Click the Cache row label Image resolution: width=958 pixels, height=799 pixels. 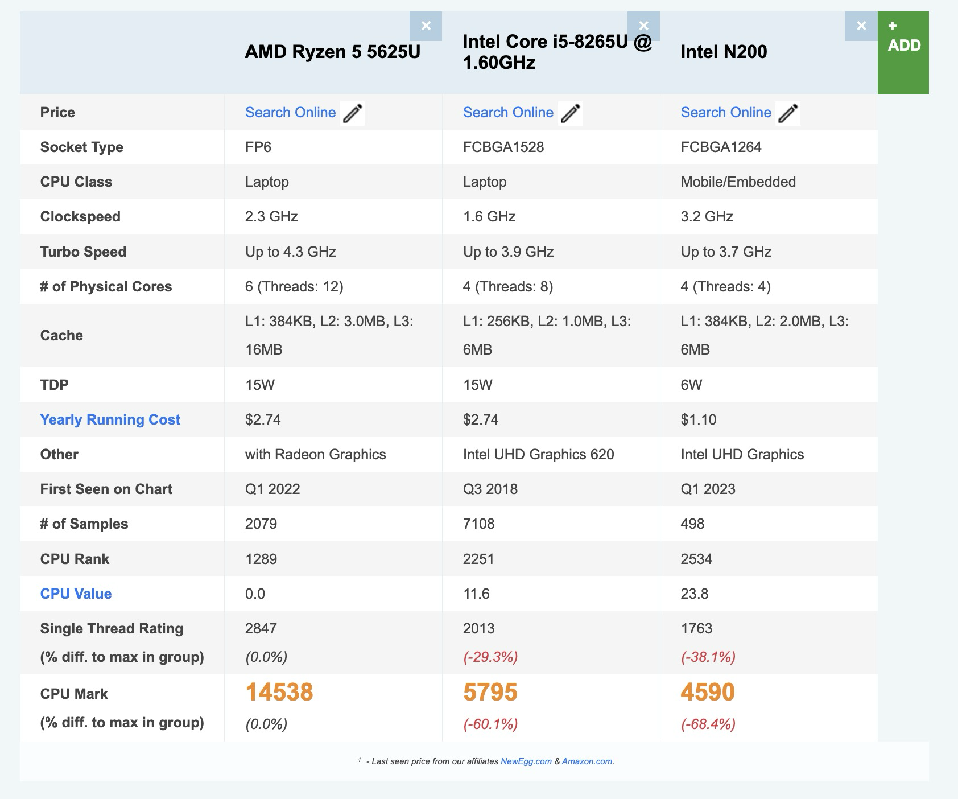click(61, 335)
